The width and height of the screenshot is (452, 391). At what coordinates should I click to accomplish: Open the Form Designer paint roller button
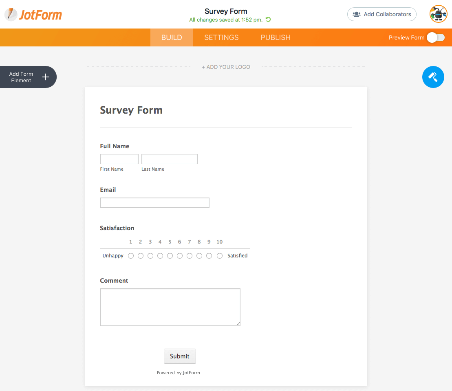pyautogui.click(x=433, y=77)
